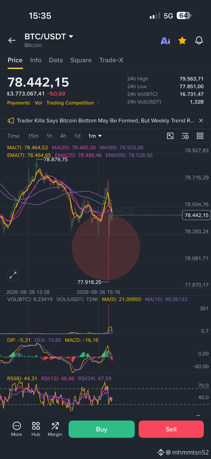Image resolution: width=211 pixels, height=459 pixels.
Task: Tap the 24h Low value 77.851,00
Action: (191, 87)
